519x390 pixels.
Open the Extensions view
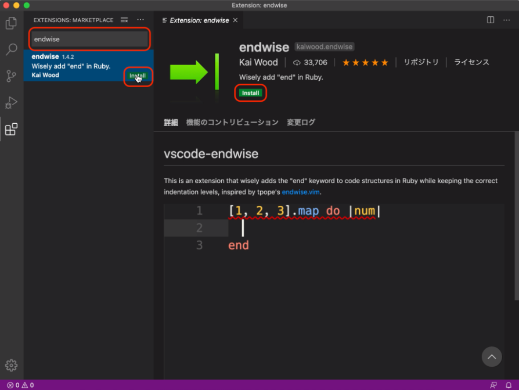click(11, 129)
